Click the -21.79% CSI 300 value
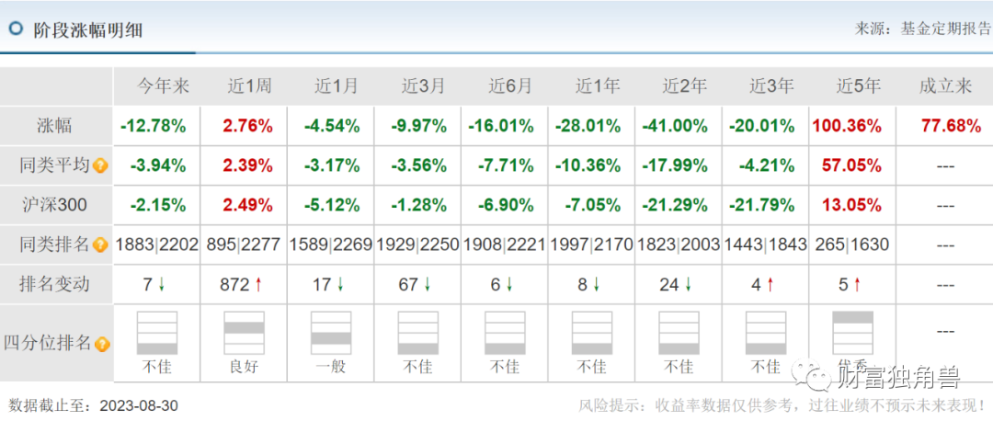This screenshot has width=993, height=421. click(762, 205)
